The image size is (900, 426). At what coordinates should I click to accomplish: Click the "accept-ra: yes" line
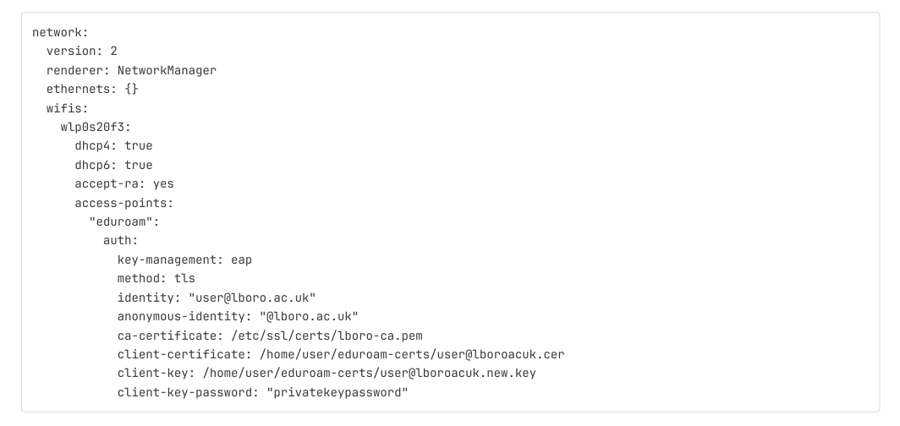point(124,183)
